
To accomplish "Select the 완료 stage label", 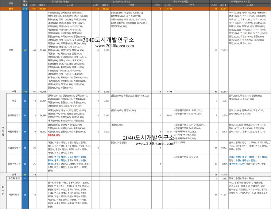I will (11, 50).
